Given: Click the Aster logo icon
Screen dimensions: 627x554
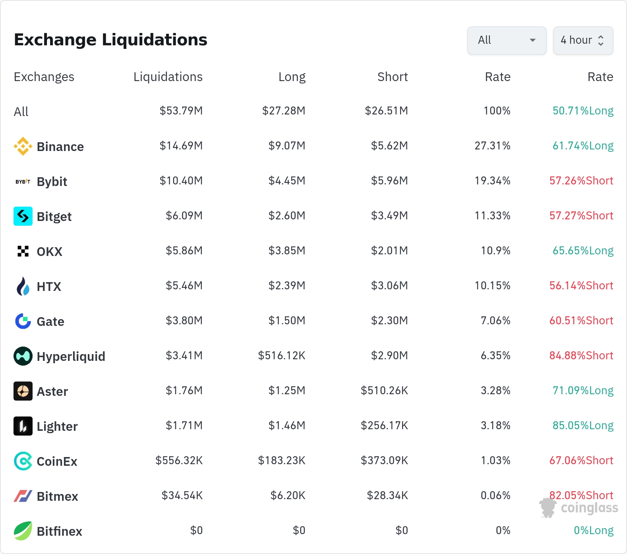Looking at the screenshot, I should point(23,391).
